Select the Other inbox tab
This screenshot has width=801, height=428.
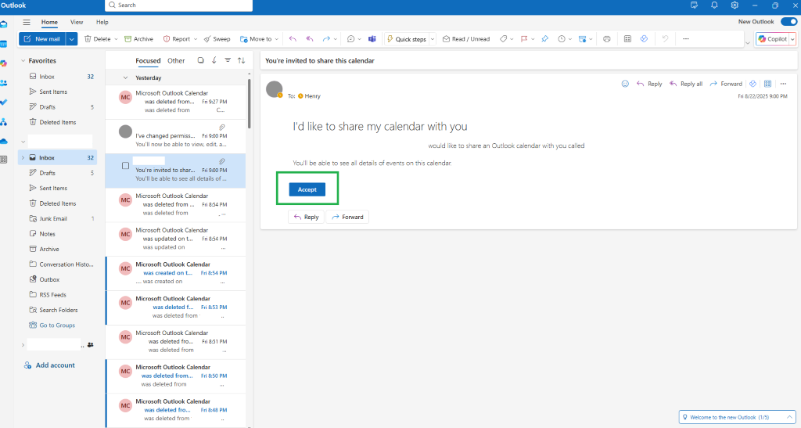pos(176,60)
